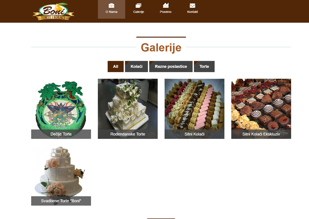The height and width of the screenshot is (219, 309).
Task: Click the chart icon above Pravimo
Action: click(166, 5)
